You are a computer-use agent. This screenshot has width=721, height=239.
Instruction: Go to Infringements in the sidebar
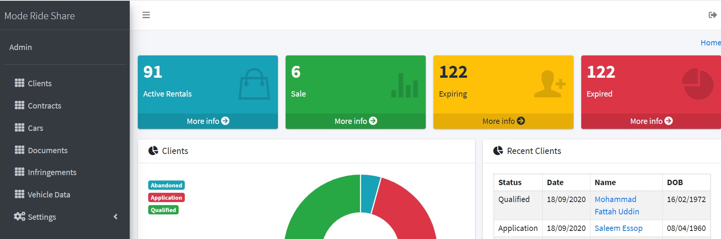click(52, 172)
